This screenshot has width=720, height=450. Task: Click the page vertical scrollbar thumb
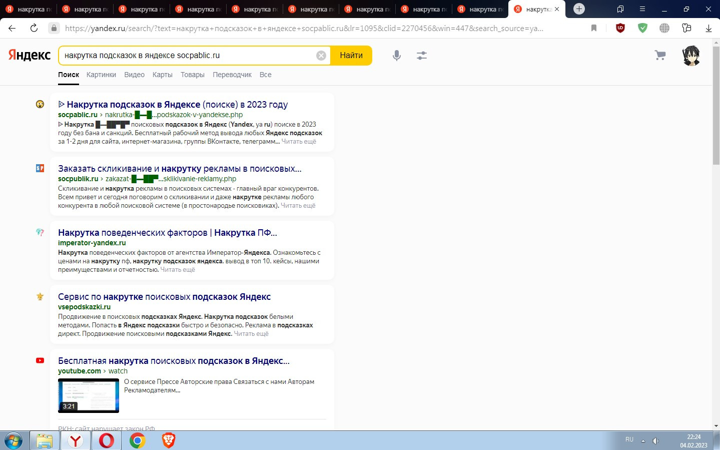[716, 105]
